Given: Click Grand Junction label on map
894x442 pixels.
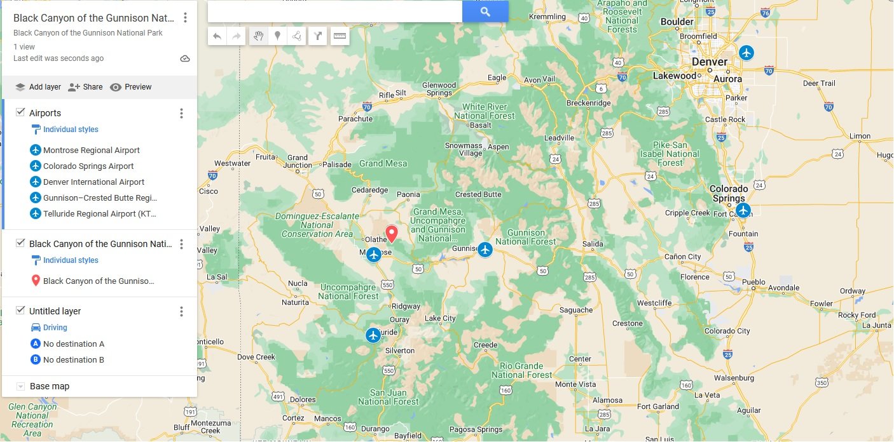Looking at the screenshot, I should tap(298, 162).
